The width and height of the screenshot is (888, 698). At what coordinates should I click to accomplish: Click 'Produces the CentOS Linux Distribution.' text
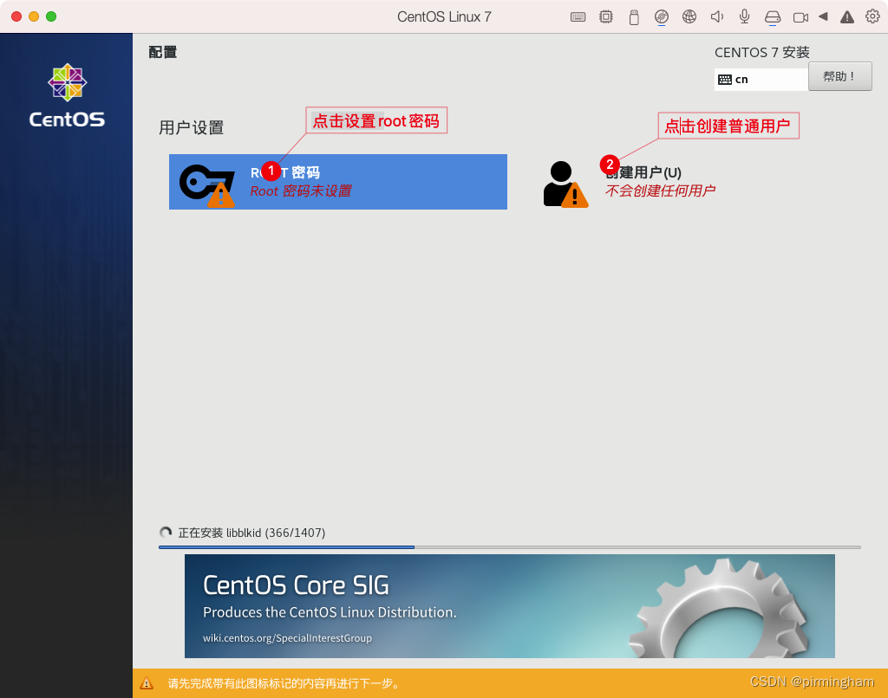330,612
